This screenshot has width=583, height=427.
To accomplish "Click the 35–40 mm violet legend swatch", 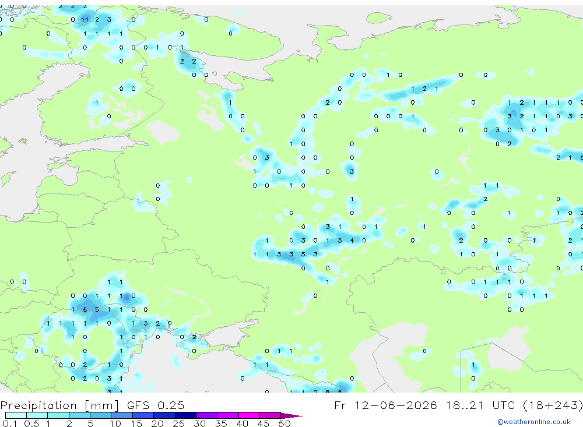I will (227, 415).
